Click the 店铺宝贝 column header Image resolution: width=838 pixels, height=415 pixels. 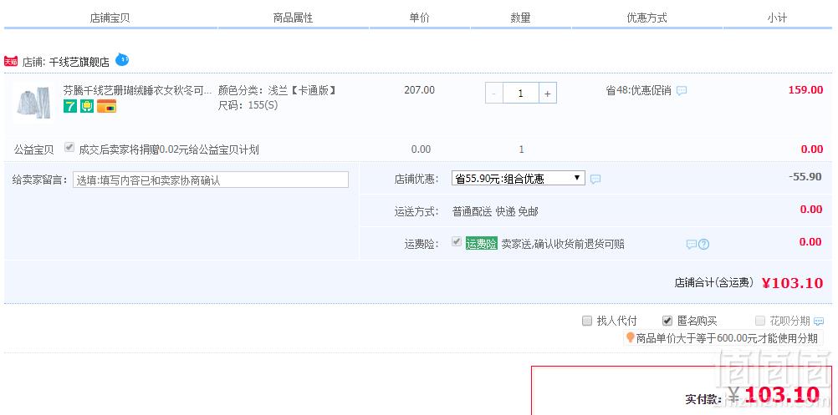click(110, 18)
